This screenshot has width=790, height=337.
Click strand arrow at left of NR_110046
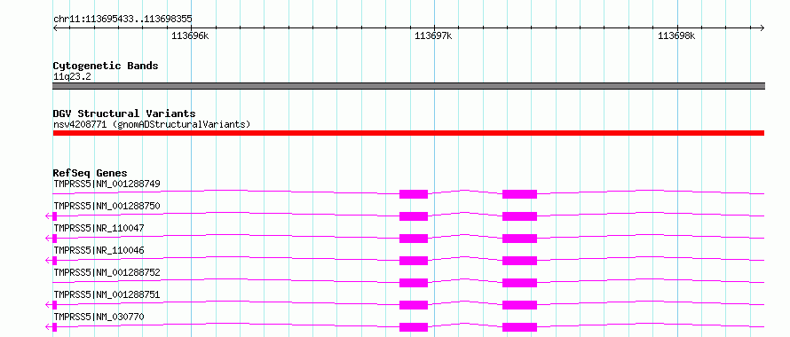point(48,261)
